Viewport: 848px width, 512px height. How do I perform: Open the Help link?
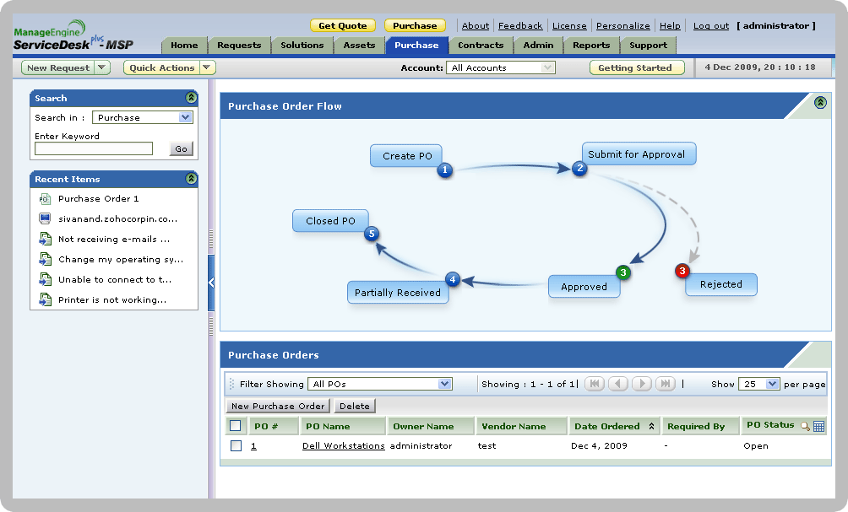coord(670,25)
